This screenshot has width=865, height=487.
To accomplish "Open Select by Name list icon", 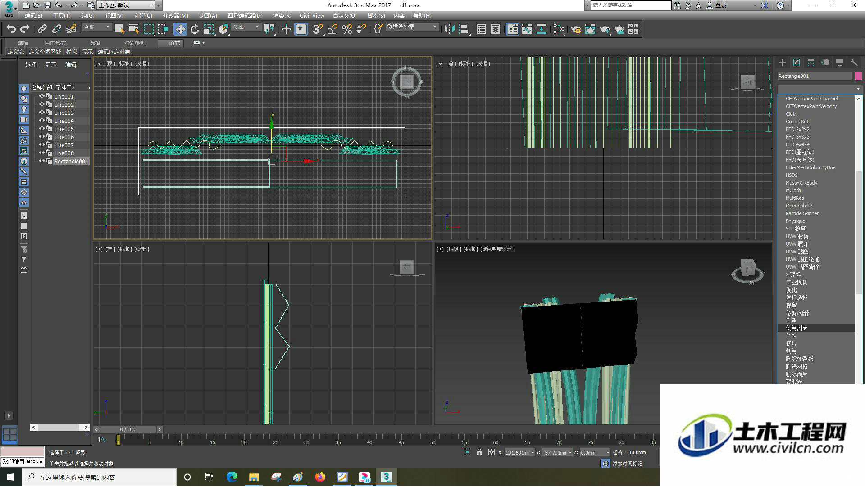I will tap(134, 29).
